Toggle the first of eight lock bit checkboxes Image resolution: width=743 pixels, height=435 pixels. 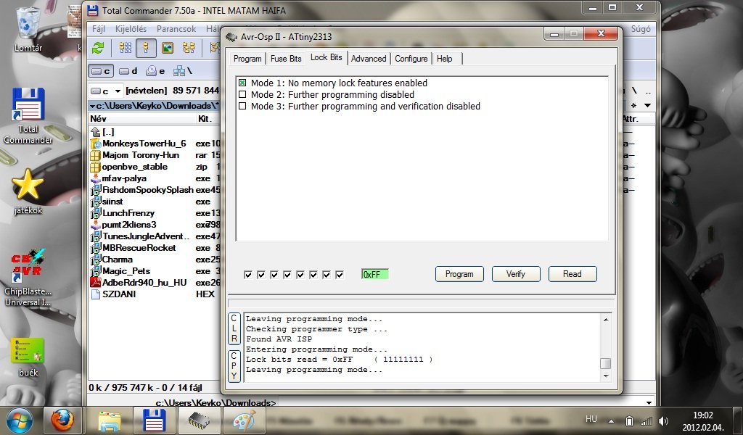pos(248,275)
